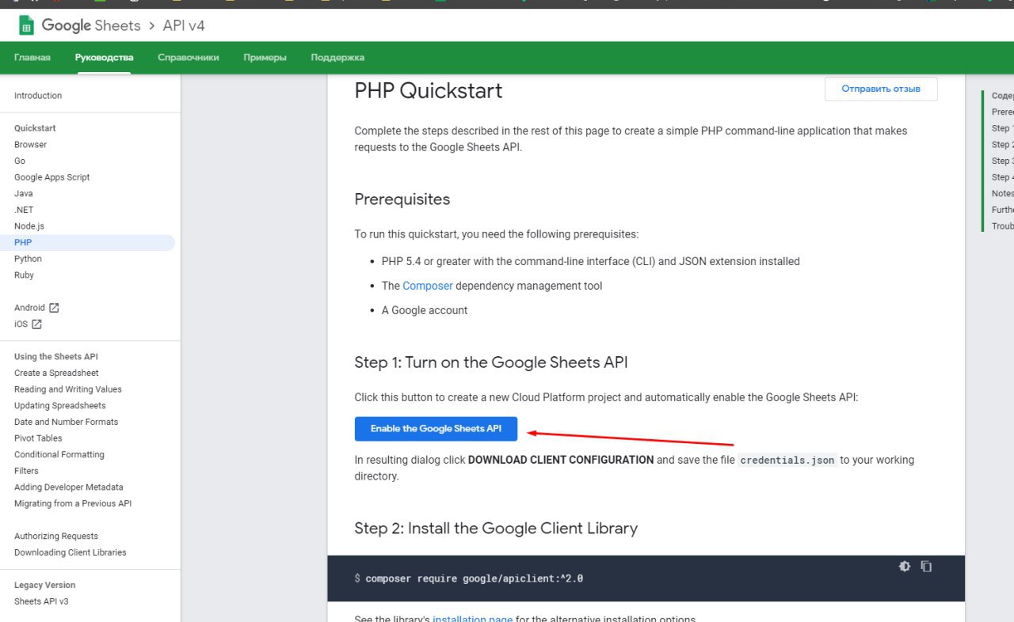The image size is (1014, 622).
Task: Open .NET quickstart in sidebar
Action: pyautogui.click(x=24, y=210)
